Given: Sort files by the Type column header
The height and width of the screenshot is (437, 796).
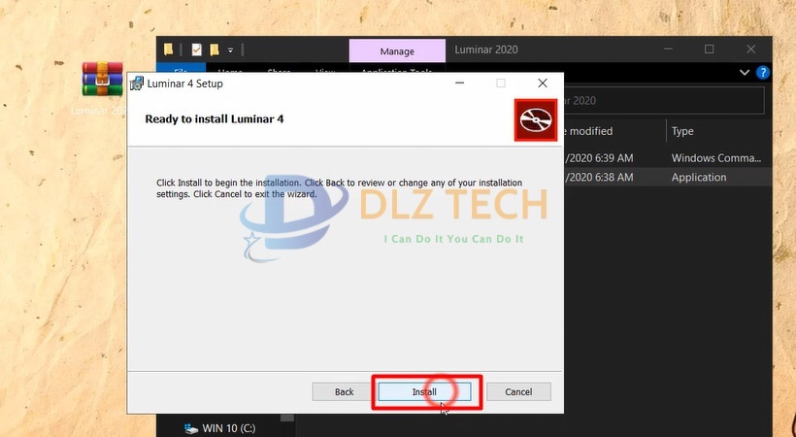Looking at the screenshot, I should click(682, 131).
